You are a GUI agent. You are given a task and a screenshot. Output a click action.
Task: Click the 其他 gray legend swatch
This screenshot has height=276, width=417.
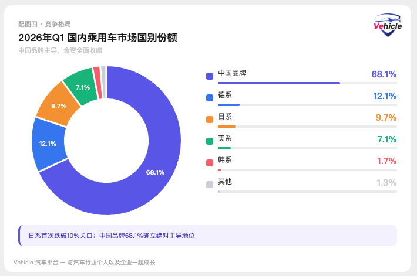click(x=209, y=184)
